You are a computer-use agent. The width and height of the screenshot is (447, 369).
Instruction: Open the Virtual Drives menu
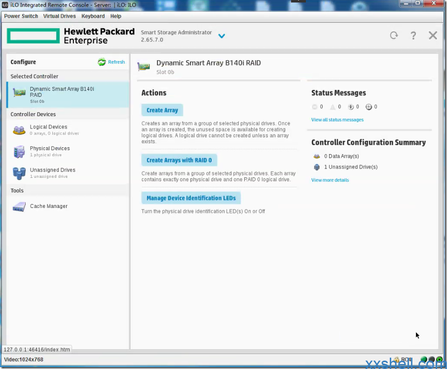[x=59, y=16]
